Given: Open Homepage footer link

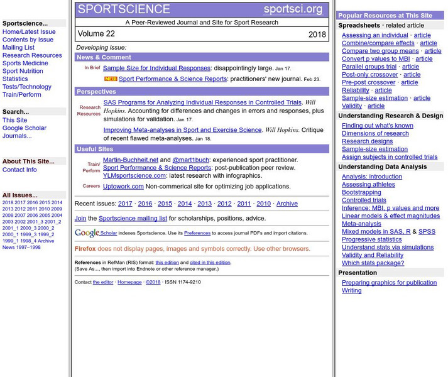Looking at the screenshot, I should (x=129, y=282).
